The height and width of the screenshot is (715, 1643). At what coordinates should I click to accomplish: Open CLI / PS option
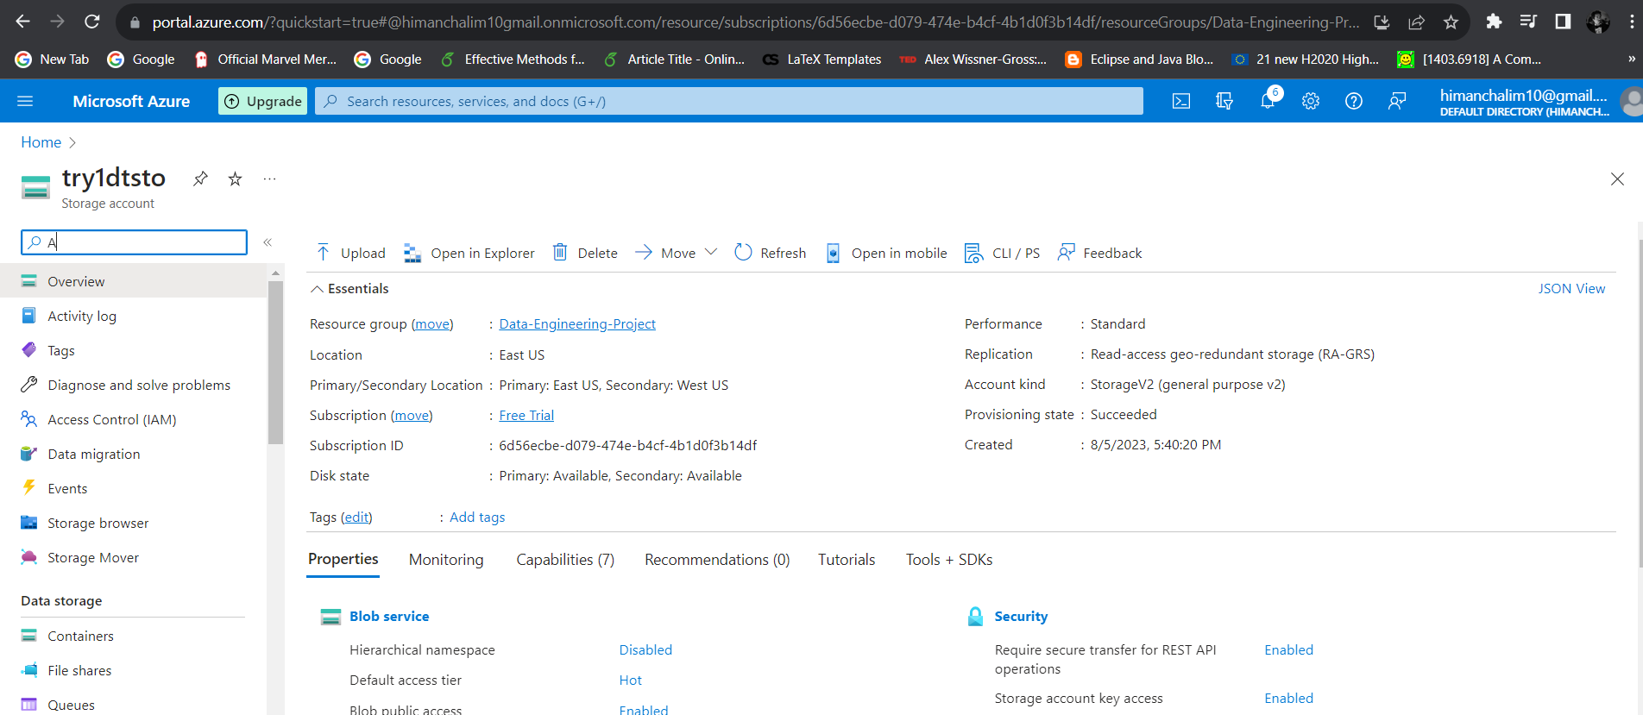[1002, 253]
